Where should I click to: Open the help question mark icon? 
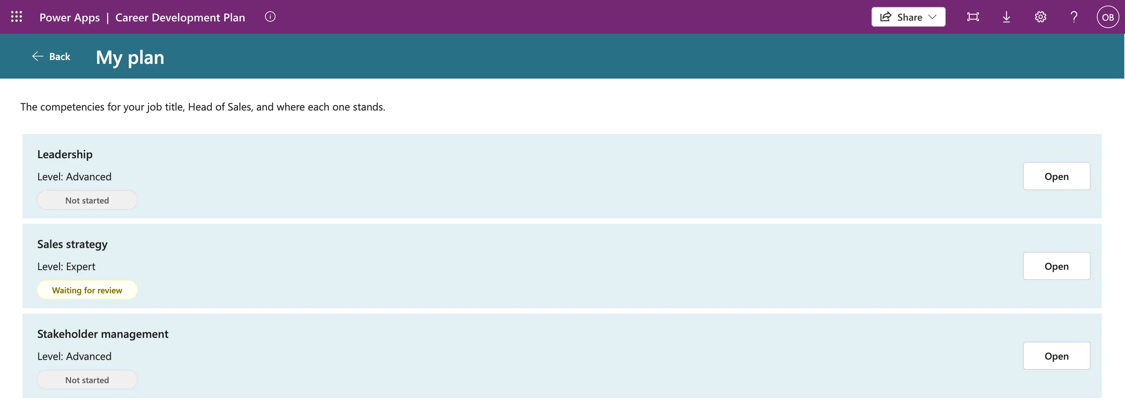point(1074,17)
